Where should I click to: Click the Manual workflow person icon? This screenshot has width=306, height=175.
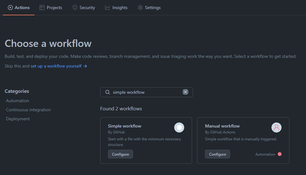276,127
